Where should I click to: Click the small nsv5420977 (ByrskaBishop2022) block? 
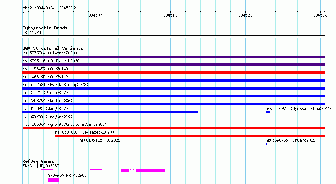click(268, 112)
